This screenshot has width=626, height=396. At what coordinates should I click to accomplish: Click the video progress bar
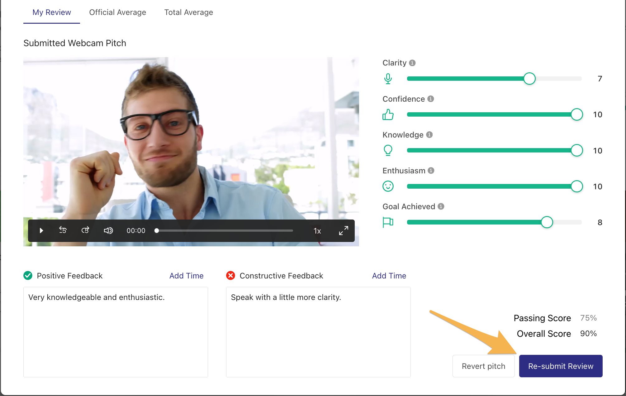coord(224,231)
